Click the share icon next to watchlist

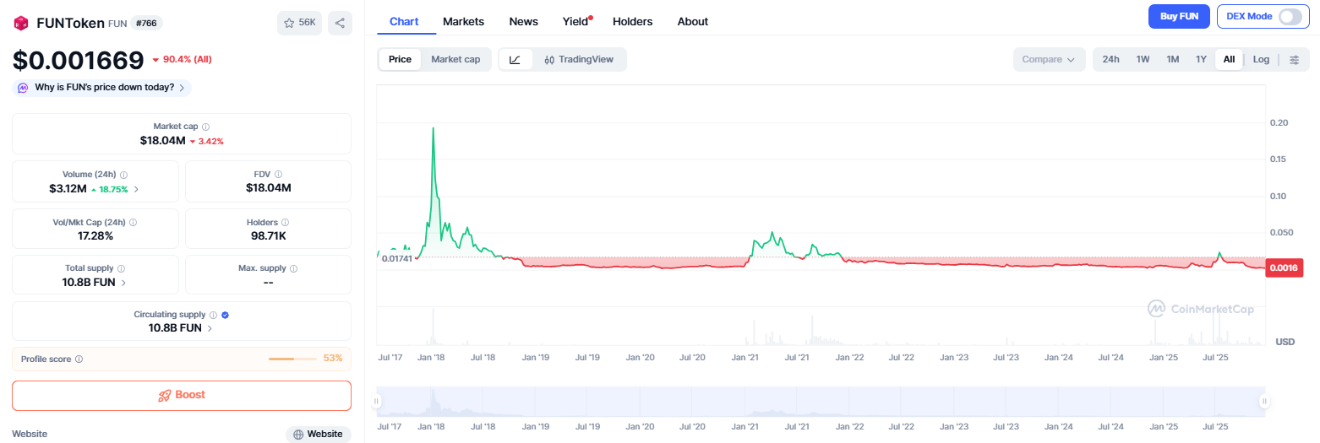click(x=340, y=23)
